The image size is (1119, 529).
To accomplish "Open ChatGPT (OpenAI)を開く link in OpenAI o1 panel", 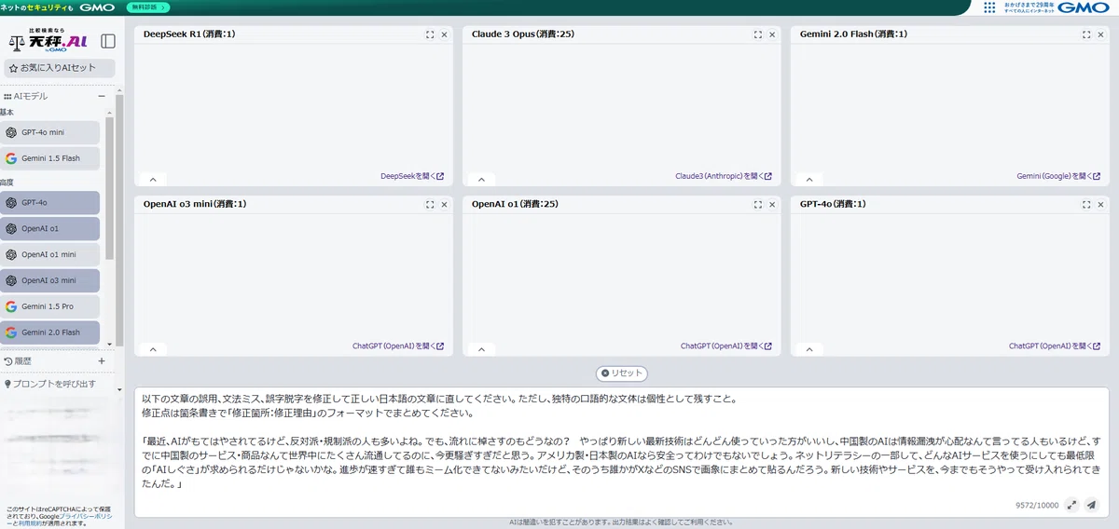I will pos(726,346).
